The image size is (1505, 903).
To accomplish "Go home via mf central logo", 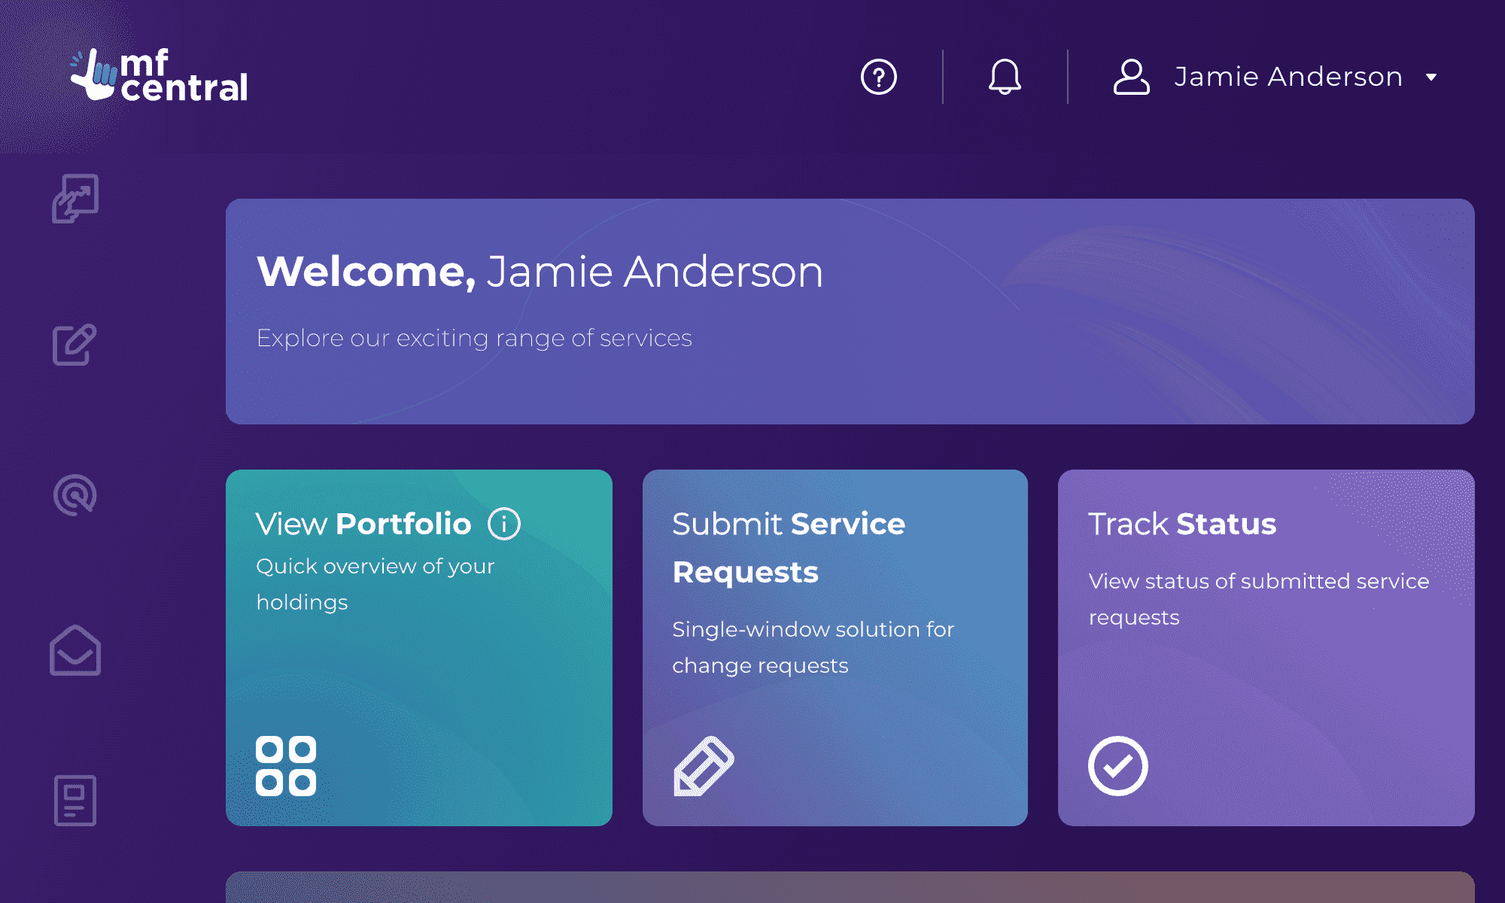I will 160,76.
